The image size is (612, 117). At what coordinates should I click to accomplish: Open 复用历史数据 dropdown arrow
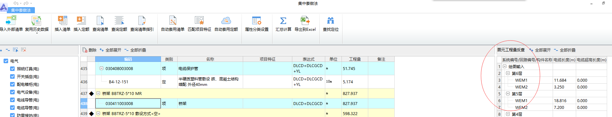point(37,33)
